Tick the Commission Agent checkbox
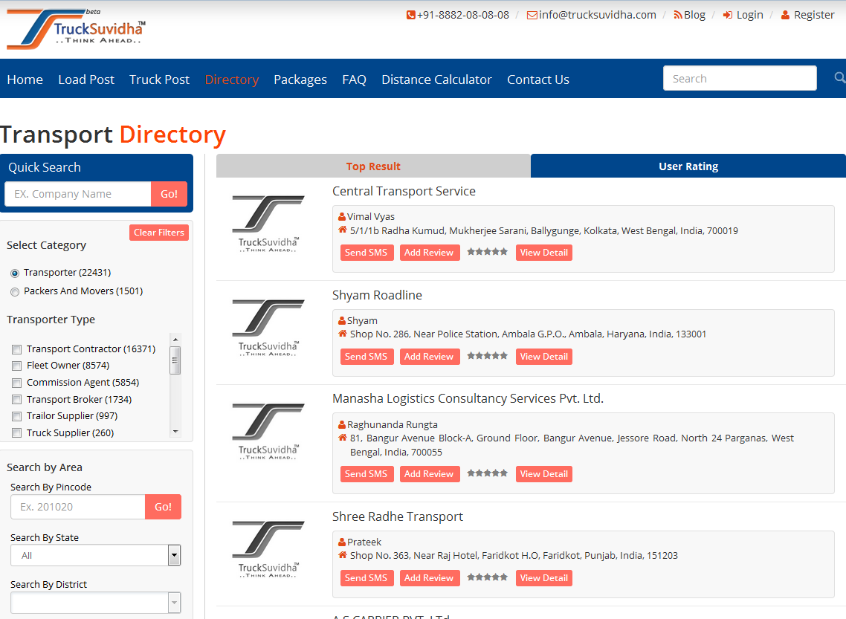Viewport: 846px width, 619px height. tap(16, 383)
